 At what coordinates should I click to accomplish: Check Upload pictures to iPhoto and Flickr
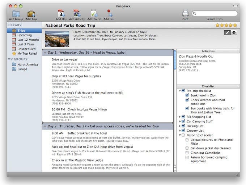[x=187, y=140]
